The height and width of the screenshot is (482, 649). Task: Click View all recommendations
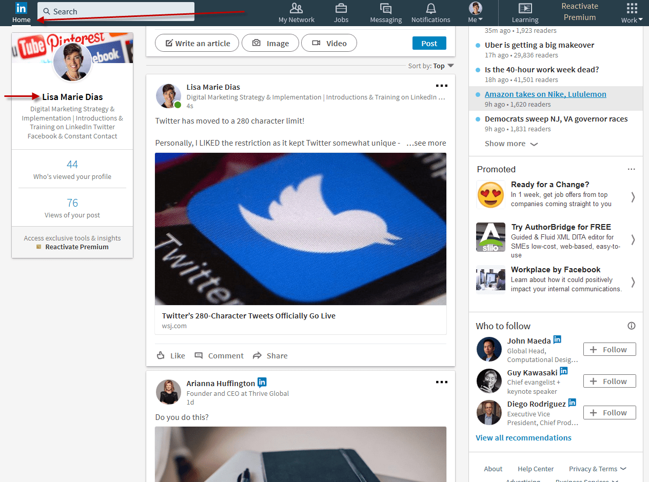click(x=523, y=438)
